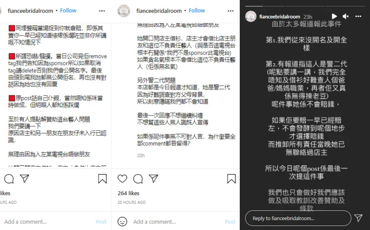
Task: Bookmark the middle post
Action: [231, 179]
